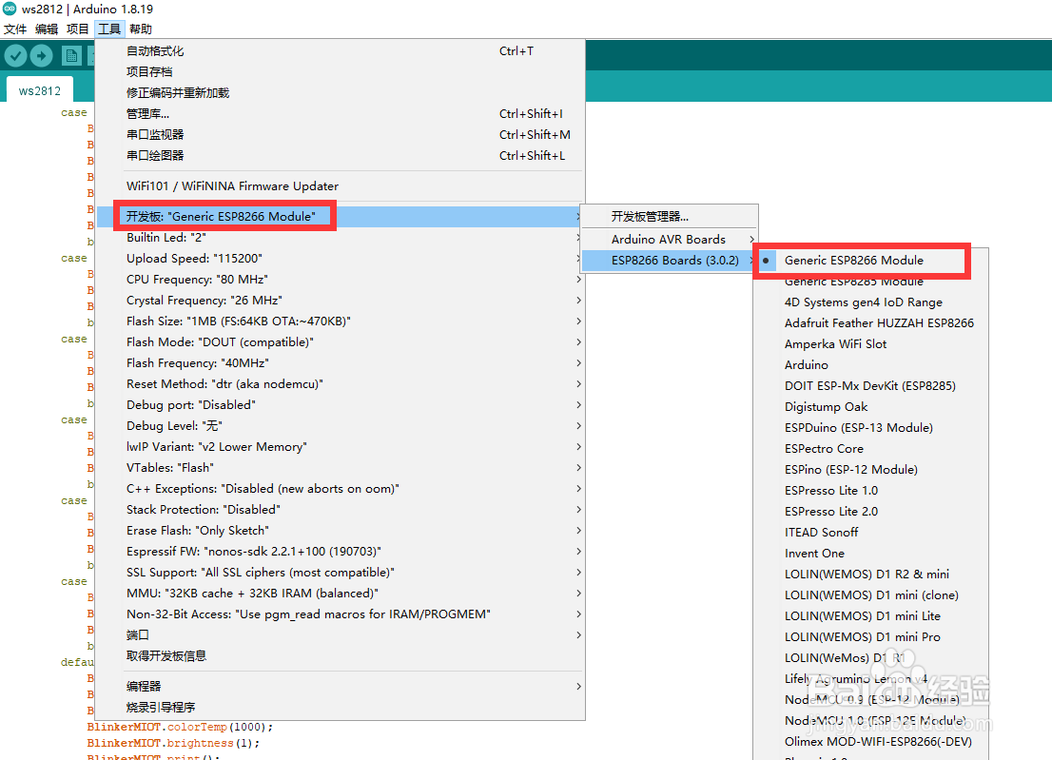
Task: Click the 工具 menu in menu bar
Action: pos(109,29)
